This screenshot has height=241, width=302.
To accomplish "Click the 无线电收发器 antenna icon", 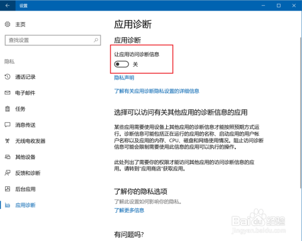I will pyautogui.click(x=8, y=141).
